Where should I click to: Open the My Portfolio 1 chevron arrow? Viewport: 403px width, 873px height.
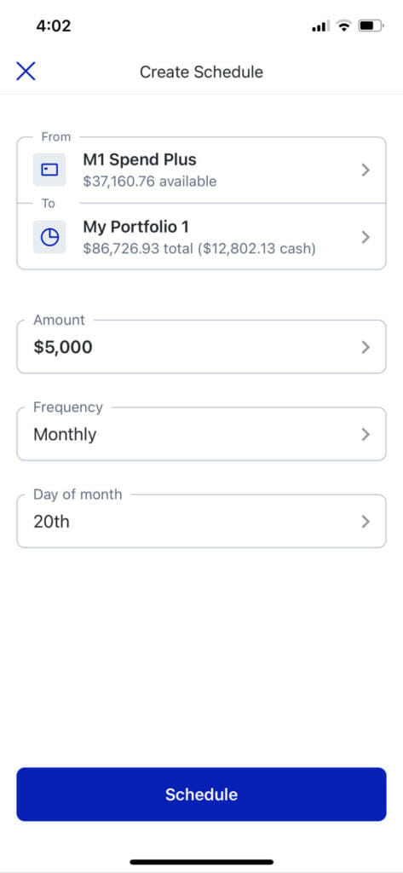pyautogui.click(x=366, y=237)
